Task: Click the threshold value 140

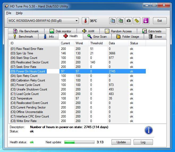Action: (x=93, y=62)
